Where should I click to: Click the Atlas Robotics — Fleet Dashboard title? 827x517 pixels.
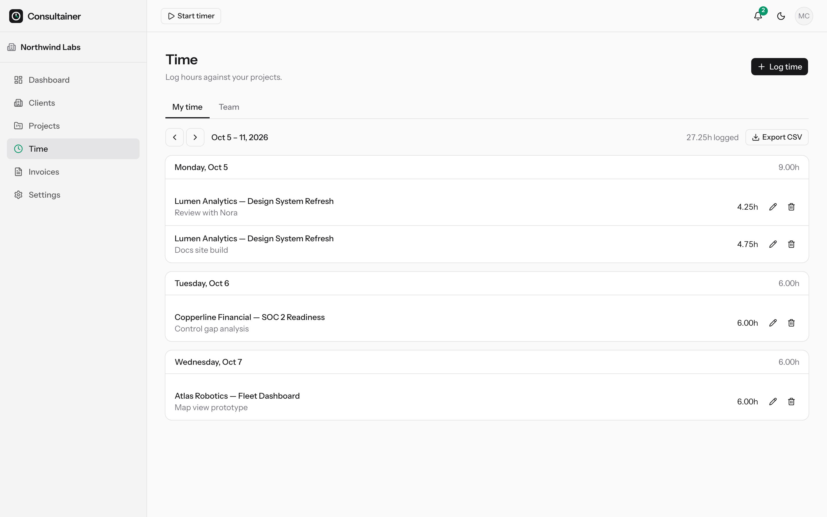[x=237, y=396]
